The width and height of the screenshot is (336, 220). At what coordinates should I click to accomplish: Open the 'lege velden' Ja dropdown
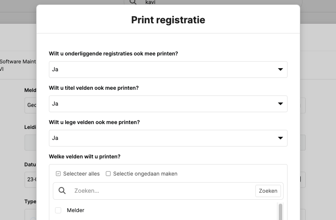(x=163, y=138)
